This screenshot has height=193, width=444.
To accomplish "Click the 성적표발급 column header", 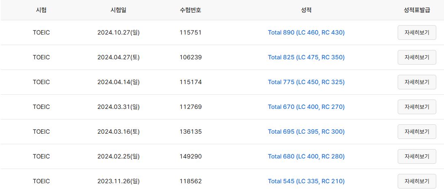I will pos(417,10).
